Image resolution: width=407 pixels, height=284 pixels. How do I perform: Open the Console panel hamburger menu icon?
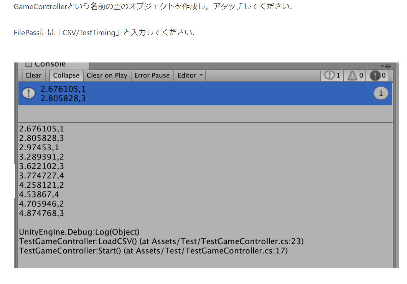click(x=389, y=66)
